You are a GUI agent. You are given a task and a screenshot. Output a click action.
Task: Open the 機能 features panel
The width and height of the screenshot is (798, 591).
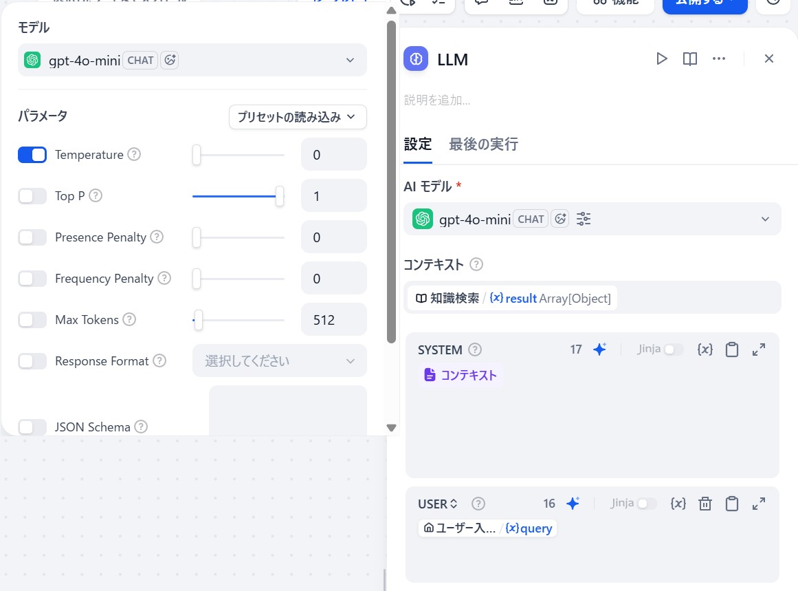click(615, 3)
